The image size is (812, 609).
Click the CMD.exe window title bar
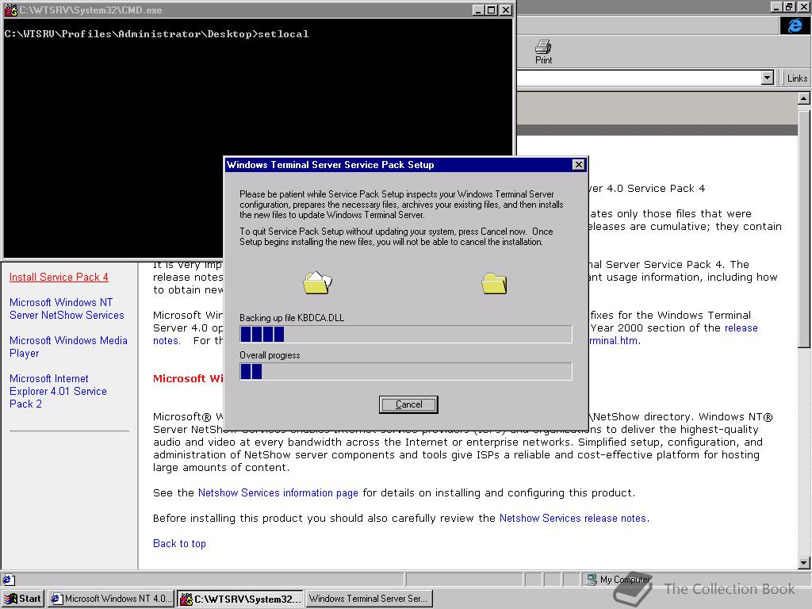(x=258, y=10)
